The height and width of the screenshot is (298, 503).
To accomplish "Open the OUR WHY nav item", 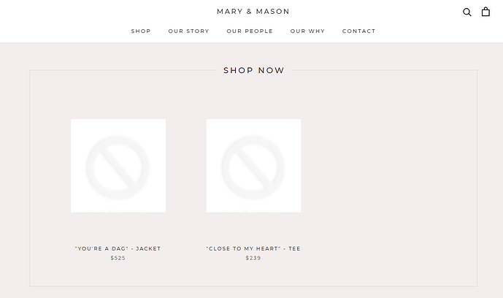I will [x=307, y=31].
